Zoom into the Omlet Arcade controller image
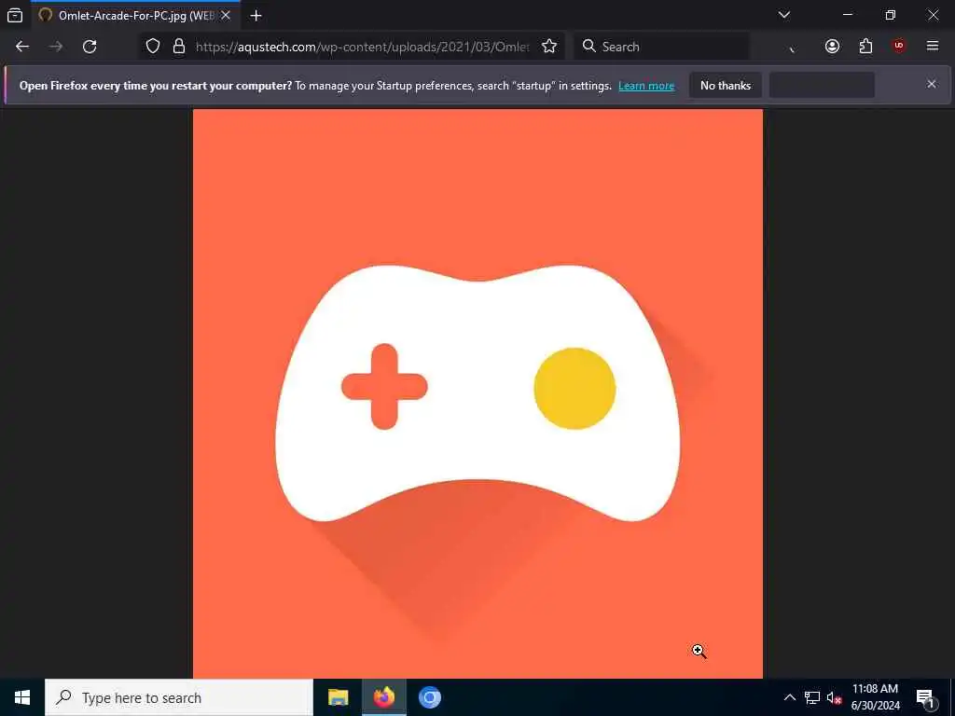Image resolution: width=955 pixels, height=716 pixels. [477, 393]
